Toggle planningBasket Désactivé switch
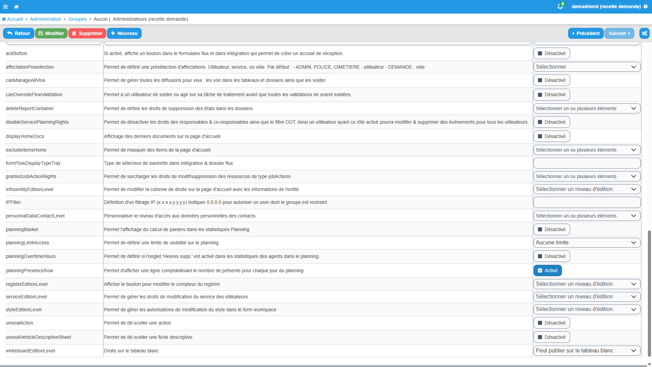The height and width of the screenshot is (367, 652). [x=552, y=229]
